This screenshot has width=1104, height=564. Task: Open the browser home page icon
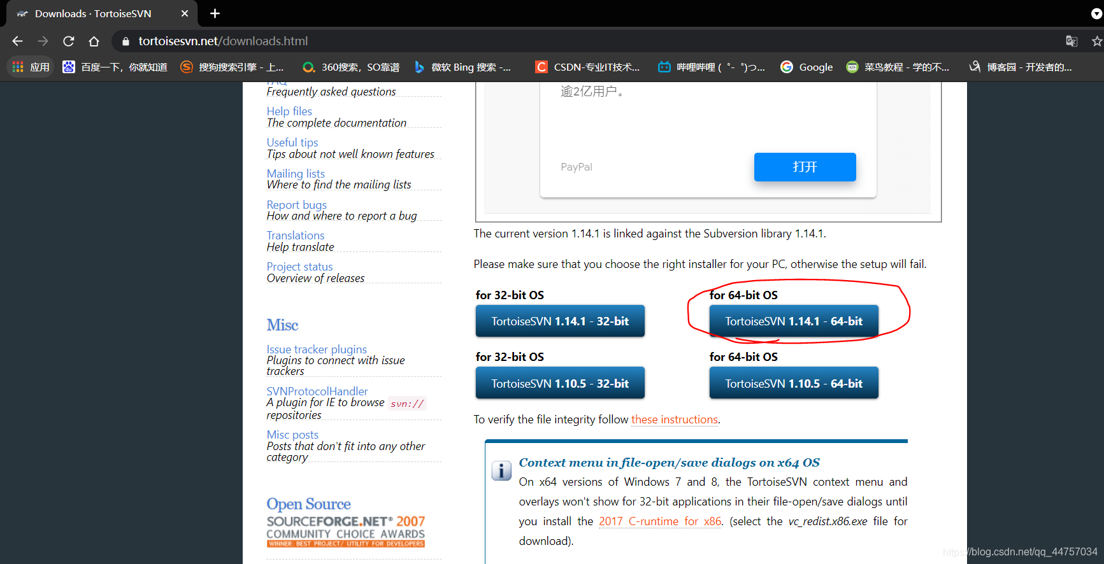94,41
